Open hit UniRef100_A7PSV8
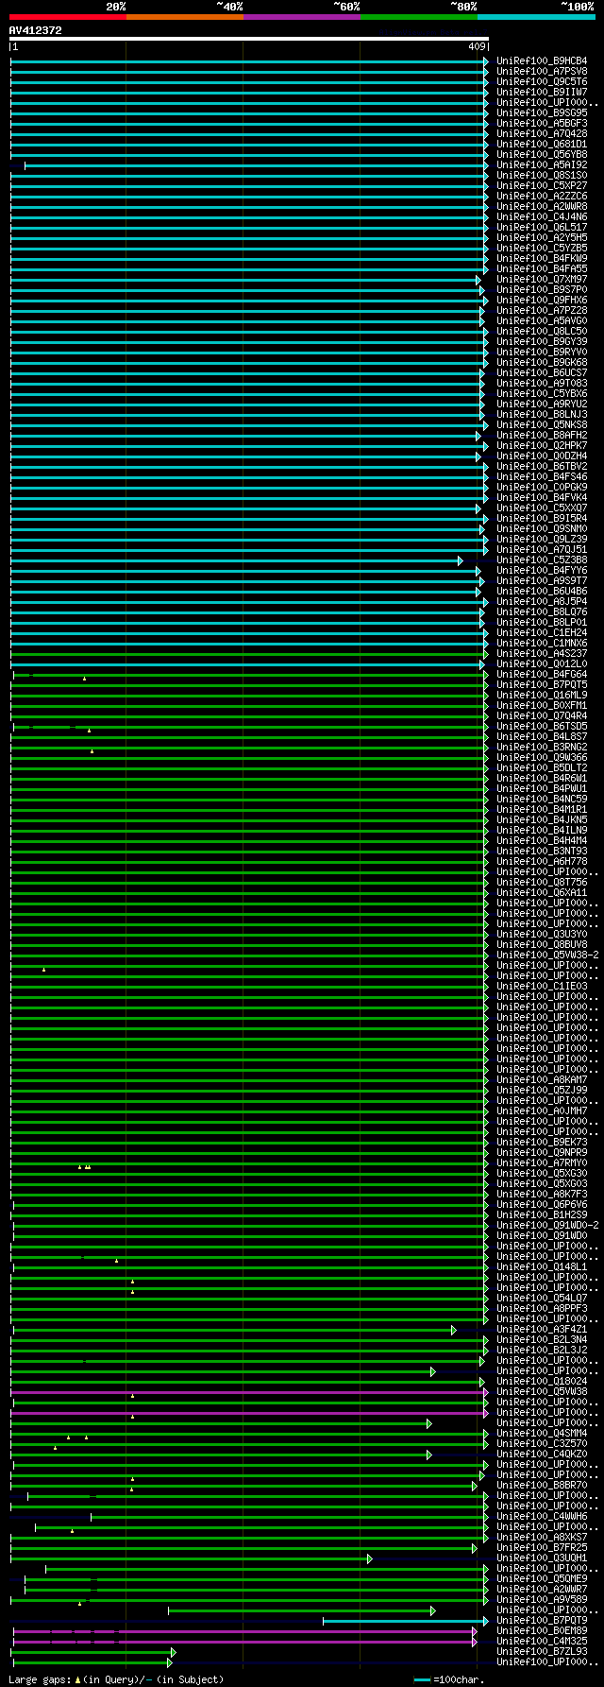This screenshot has height=1687, width=604. coord(542,72)
